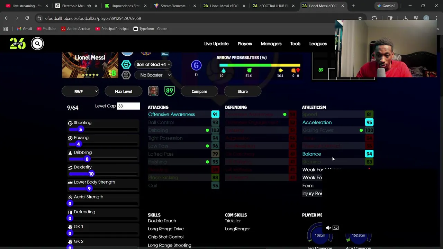Click the Offensive Awareness stat label
The width and height of the screenshot is (443, 249).
(171, 114)
